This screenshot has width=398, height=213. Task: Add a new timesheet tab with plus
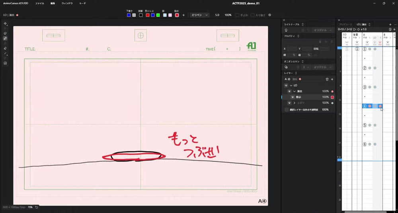[x=390, y=25]
